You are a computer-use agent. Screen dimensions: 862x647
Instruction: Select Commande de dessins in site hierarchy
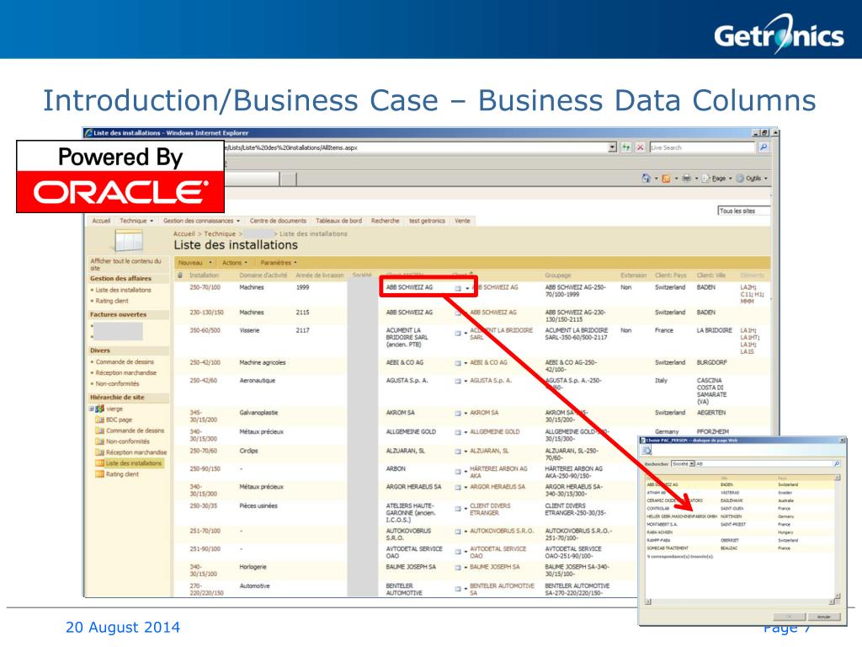pyautogui.click(x=136, y=430)
